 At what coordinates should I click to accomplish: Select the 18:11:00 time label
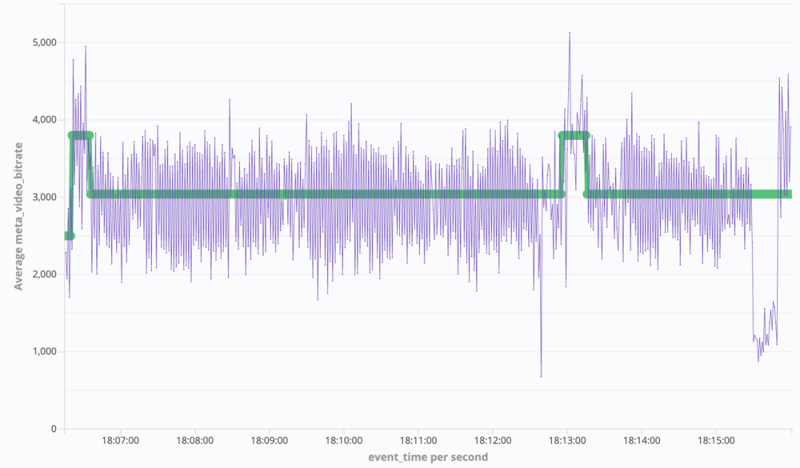click(x=419, y=440)
